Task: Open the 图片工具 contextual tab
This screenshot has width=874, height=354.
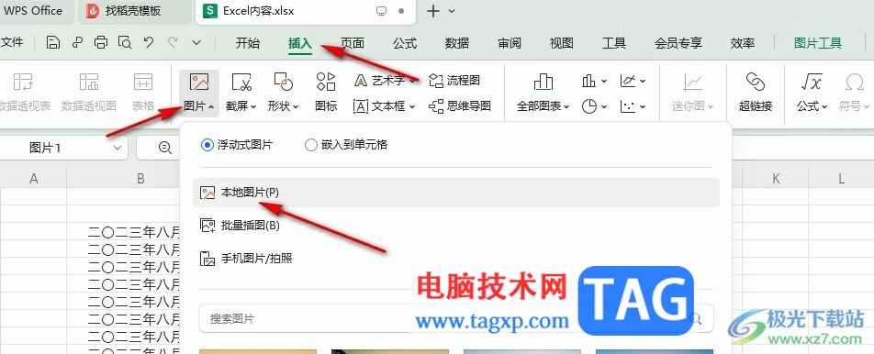Action: coord(818,43)
